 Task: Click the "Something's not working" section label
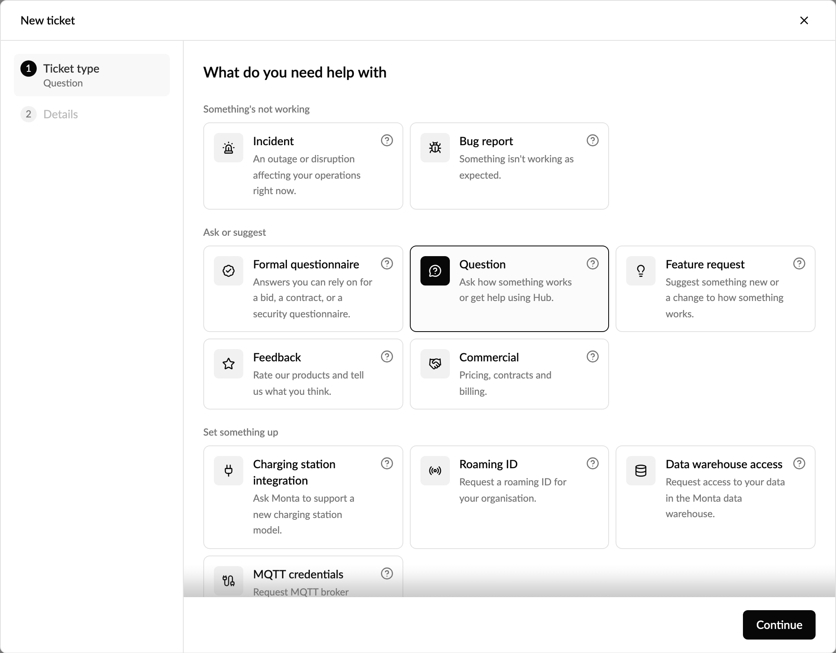(256, 109)
